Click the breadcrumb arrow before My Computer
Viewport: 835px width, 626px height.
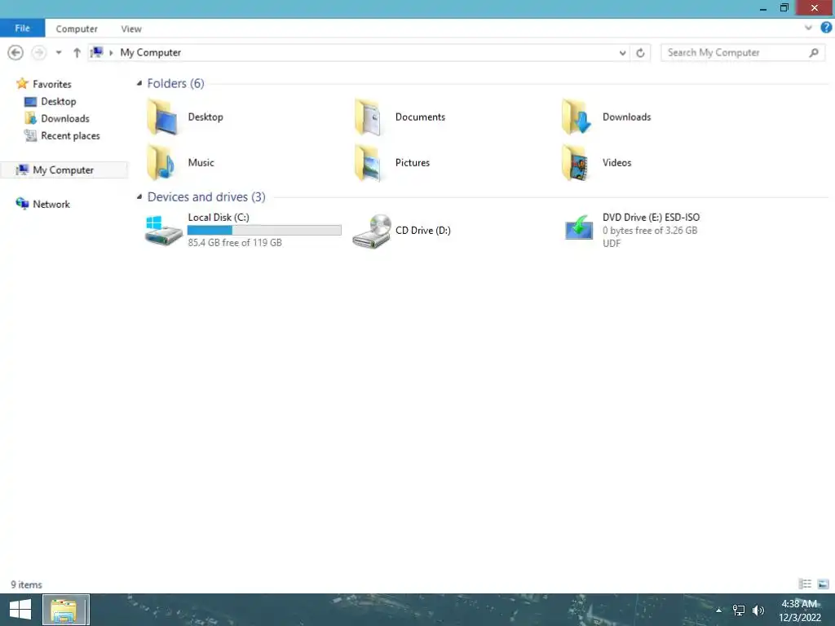tap(111, 53)
